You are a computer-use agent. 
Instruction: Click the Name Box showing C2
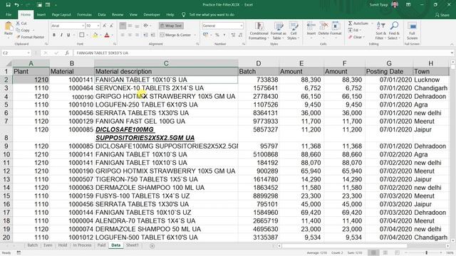(x=16, y=53)
